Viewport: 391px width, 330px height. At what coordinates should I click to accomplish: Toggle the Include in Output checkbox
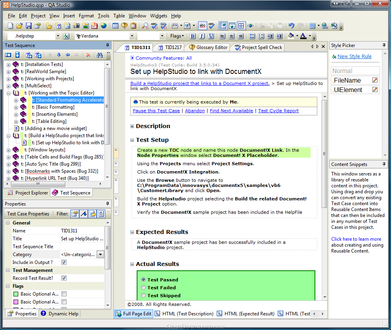click(x=64, y=262)
